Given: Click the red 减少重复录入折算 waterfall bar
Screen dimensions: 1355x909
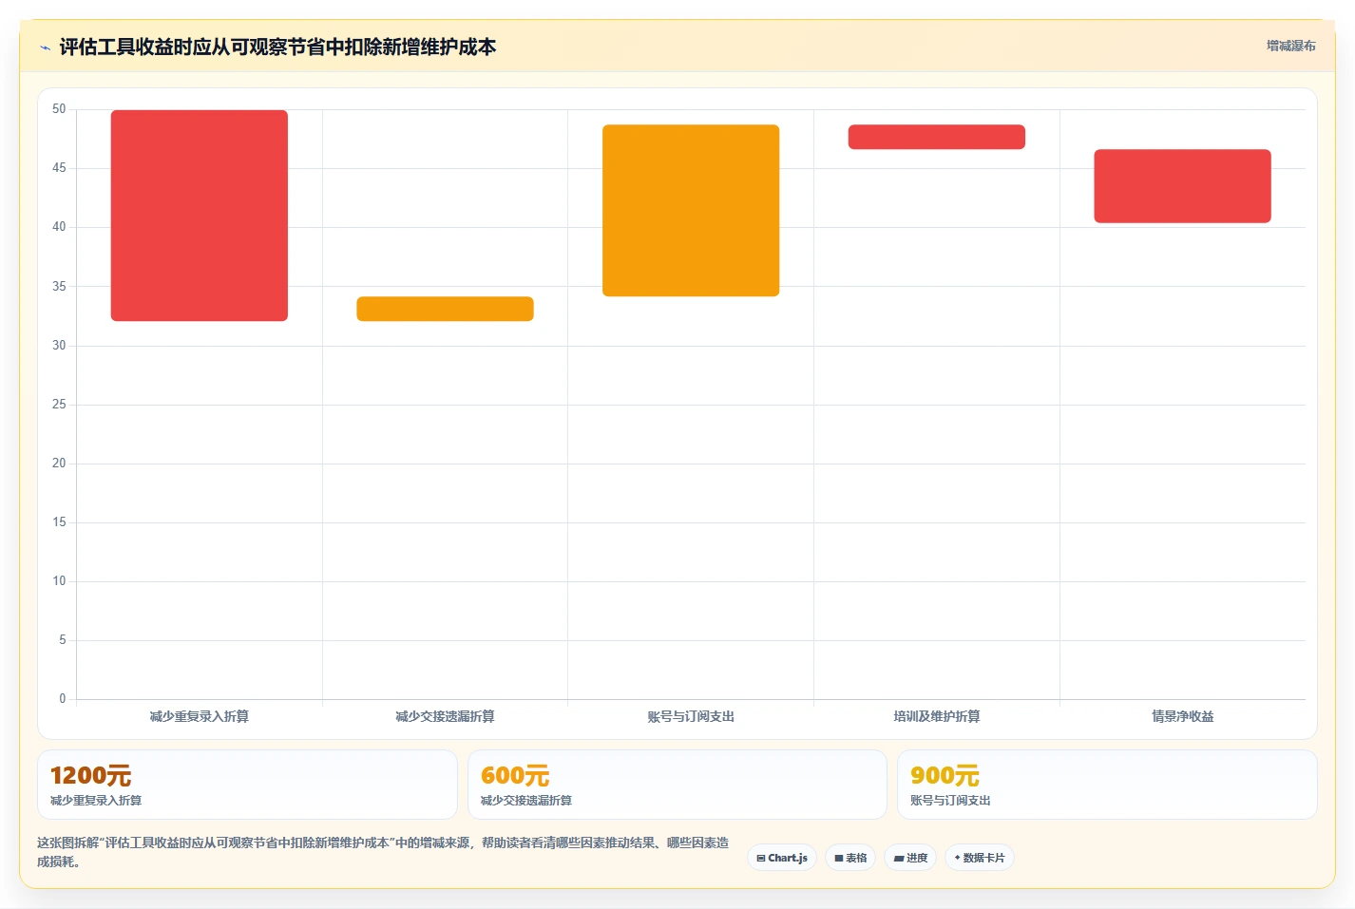Looking at the screenshot, I should 200,216.
